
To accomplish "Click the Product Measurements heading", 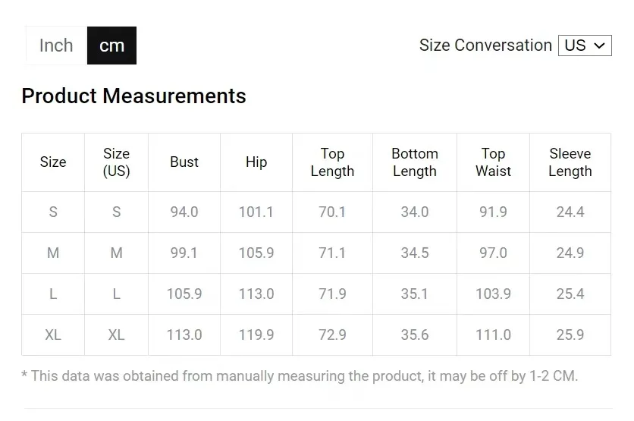I will coord(133,96).
